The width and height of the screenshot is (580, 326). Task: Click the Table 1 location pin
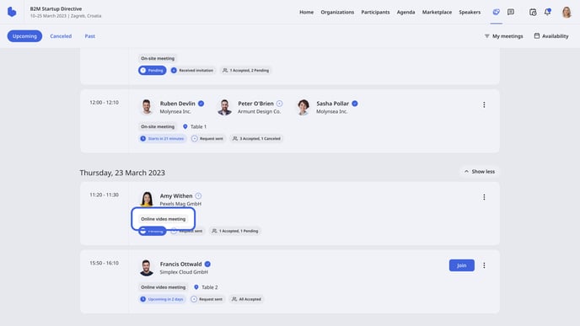(x=185, y=126)
